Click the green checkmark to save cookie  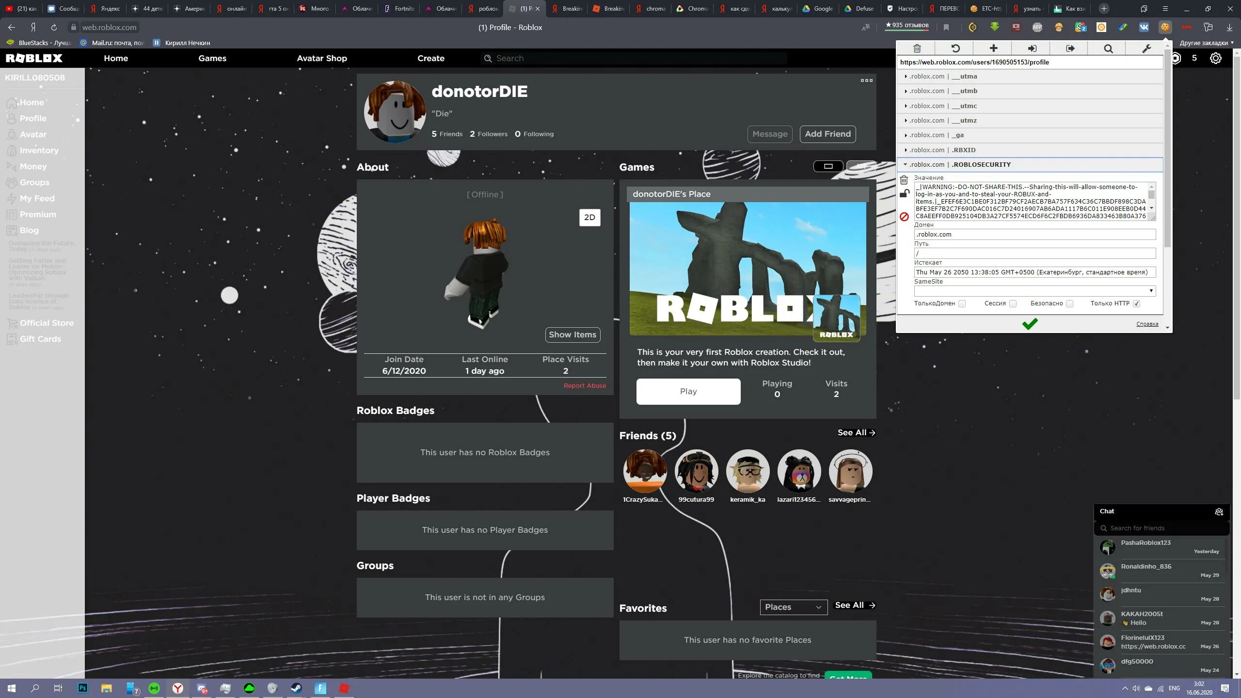tap(1030, 324)
